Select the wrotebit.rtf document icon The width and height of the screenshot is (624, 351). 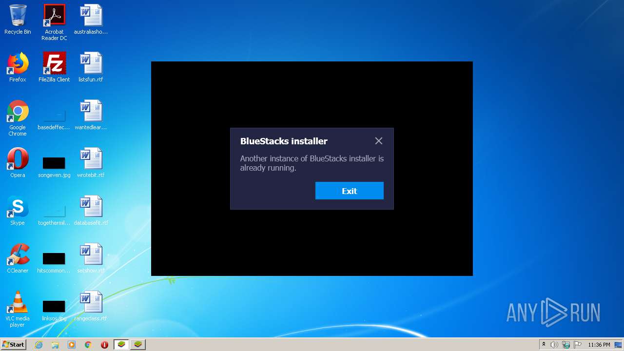tap(91, 163)
